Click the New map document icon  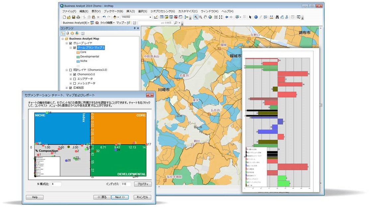(64, 17)
